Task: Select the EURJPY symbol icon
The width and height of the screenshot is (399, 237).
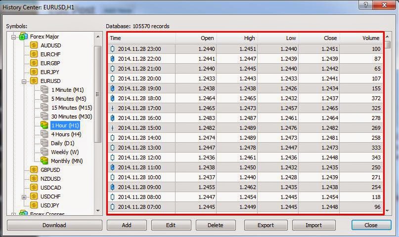Action: (34, 72)
